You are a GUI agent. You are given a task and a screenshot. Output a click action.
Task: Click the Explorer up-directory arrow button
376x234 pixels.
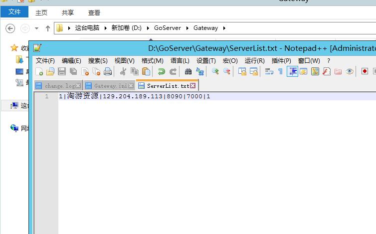click(48, 28)
